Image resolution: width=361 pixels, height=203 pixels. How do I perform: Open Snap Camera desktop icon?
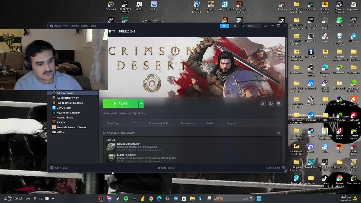[x=354, y=180]
